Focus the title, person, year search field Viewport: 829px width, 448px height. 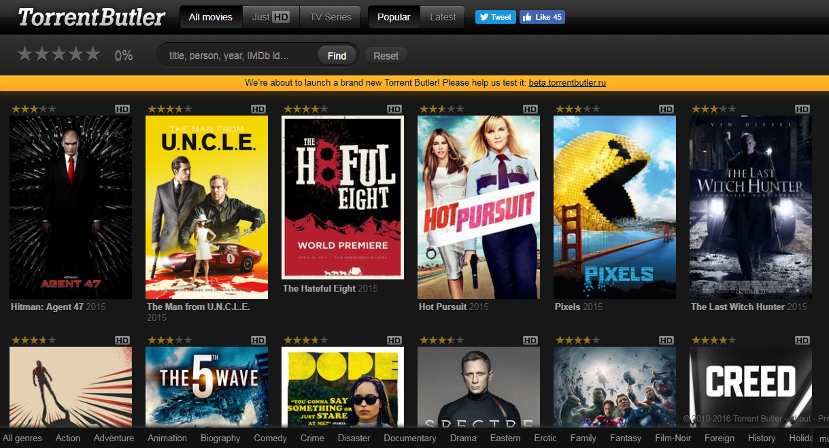click(x=238, y=56)
